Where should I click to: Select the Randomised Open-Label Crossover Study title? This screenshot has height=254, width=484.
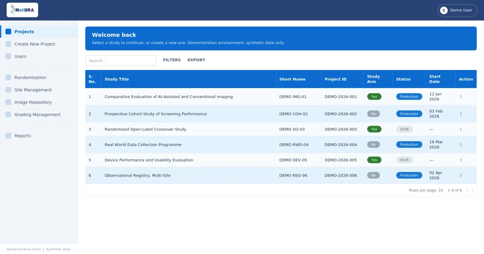[x=145, y=129]
